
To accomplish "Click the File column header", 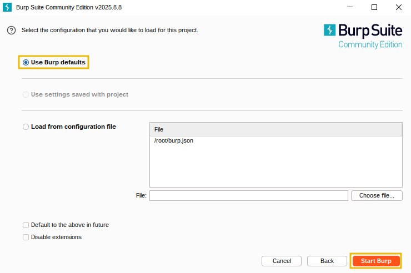I will coord(275,129).
